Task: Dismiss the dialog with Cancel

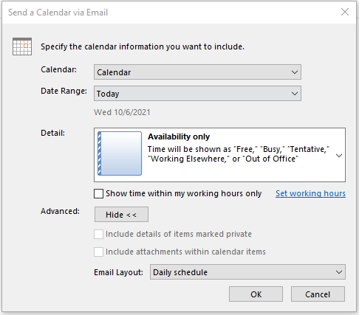Action: pos(318,294)
